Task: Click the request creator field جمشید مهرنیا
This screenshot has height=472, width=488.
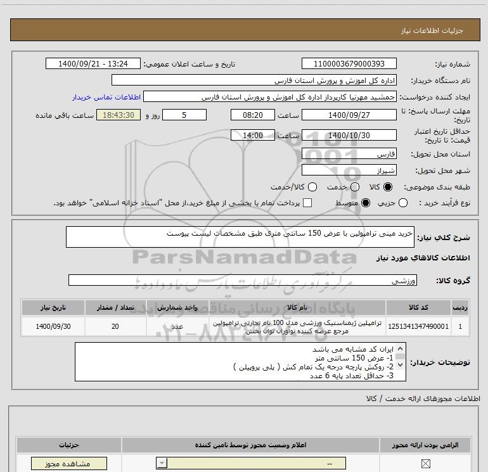Action: tap(270, 97)
